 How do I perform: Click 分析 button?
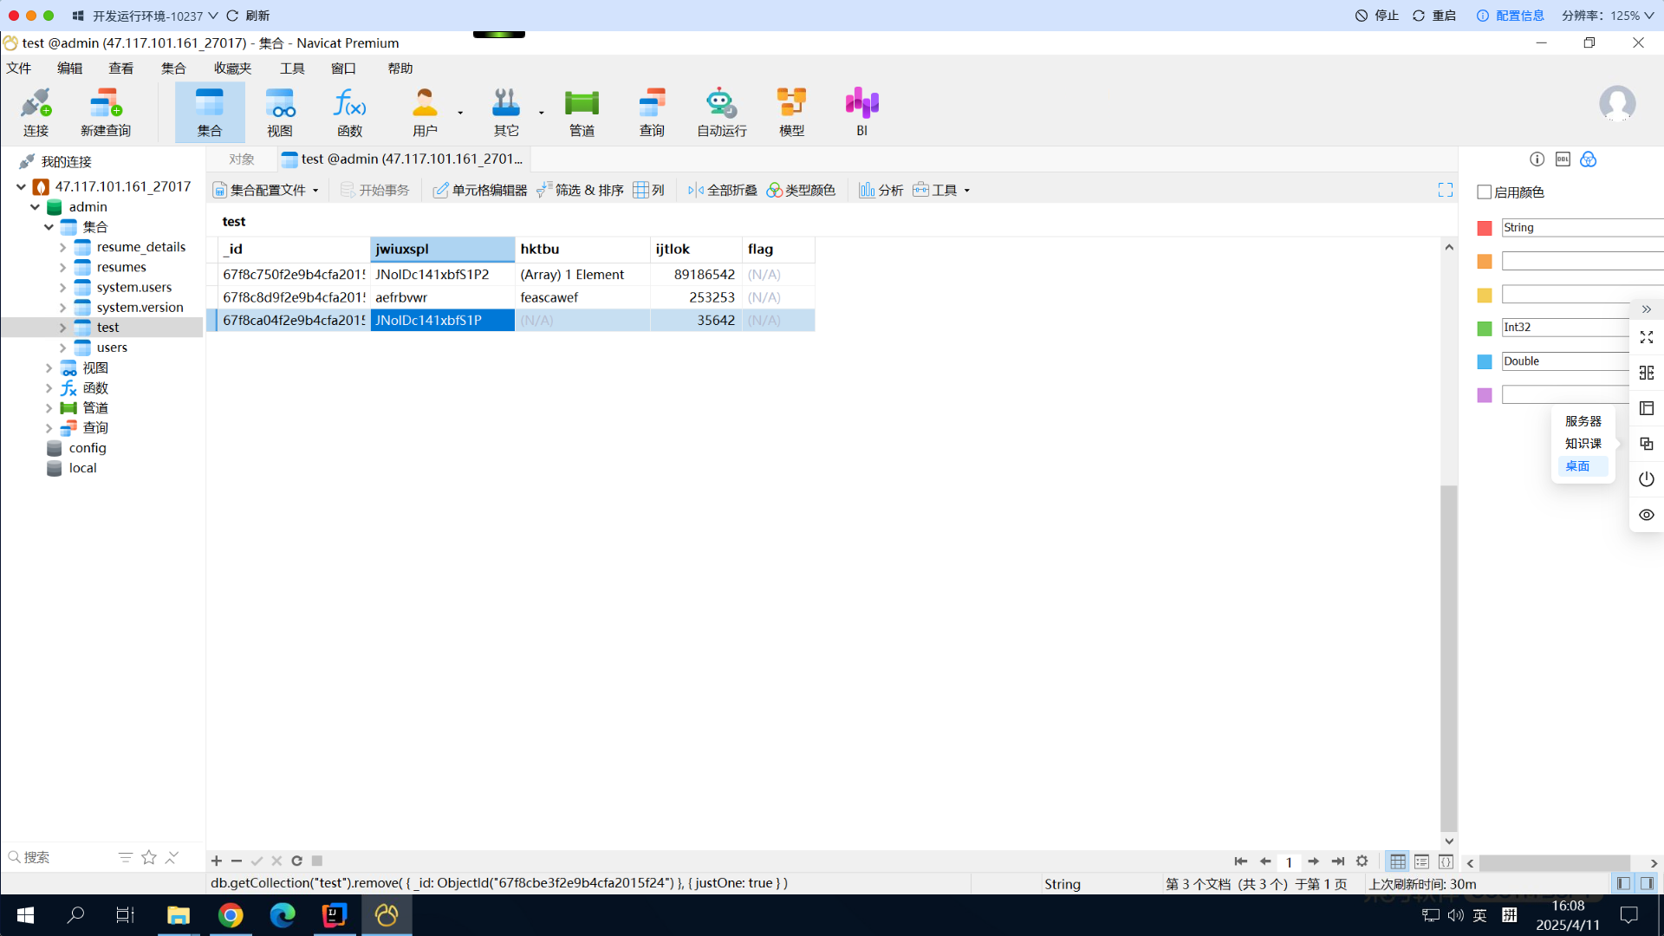[x=881, y=190]
